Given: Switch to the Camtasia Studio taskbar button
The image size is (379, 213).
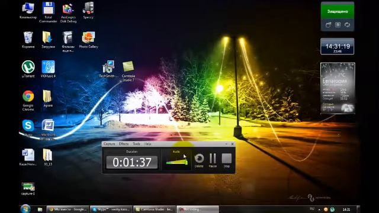Looking at the screenshot, I should coord(155,209).
